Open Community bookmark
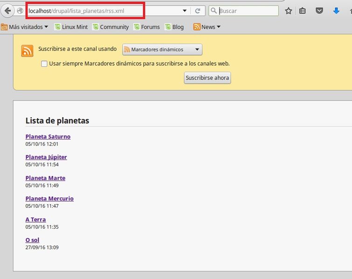The image size is (352, 279). pyautogui.click(x=111, y=27)
